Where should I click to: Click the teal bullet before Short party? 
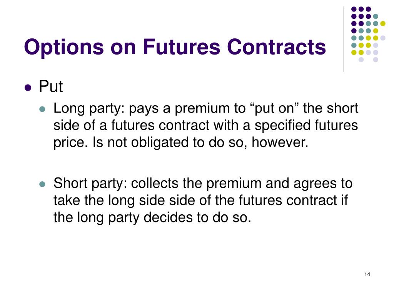42,184
